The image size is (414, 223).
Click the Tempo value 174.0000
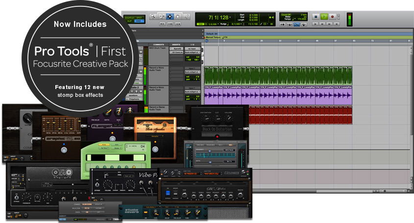tap(302, 19)
